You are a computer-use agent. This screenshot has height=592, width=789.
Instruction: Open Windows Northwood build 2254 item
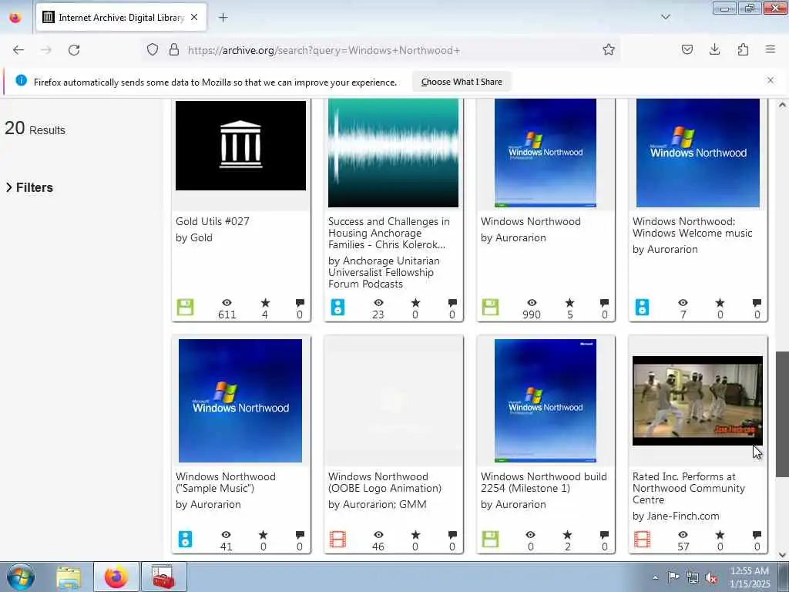point(543,483)
